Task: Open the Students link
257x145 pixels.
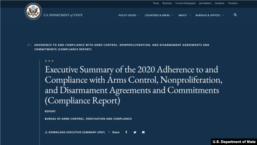Action: [x=219, y=3]
